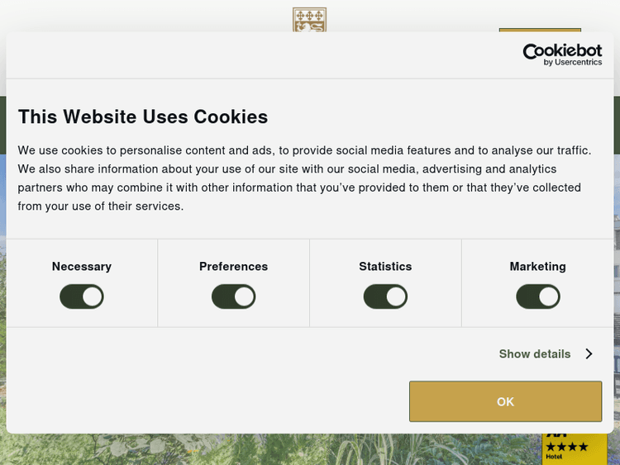Click the right chevron beside Show details
620x465 pixels.
(589, 353)
